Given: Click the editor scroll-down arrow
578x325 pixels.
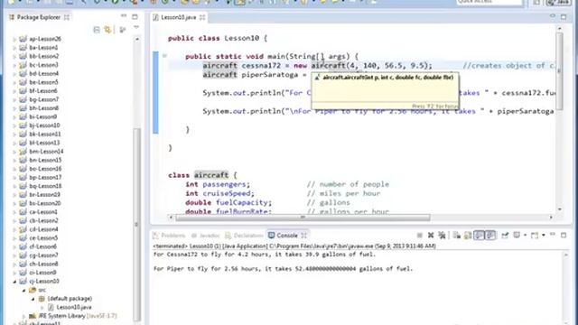Looking at the screenshot, I should 560,209.
